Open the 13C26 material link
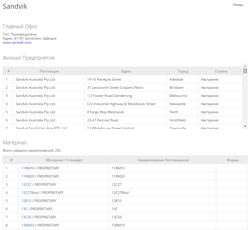The width and height of the screenshot is (250, 230). tap(26, 217)
